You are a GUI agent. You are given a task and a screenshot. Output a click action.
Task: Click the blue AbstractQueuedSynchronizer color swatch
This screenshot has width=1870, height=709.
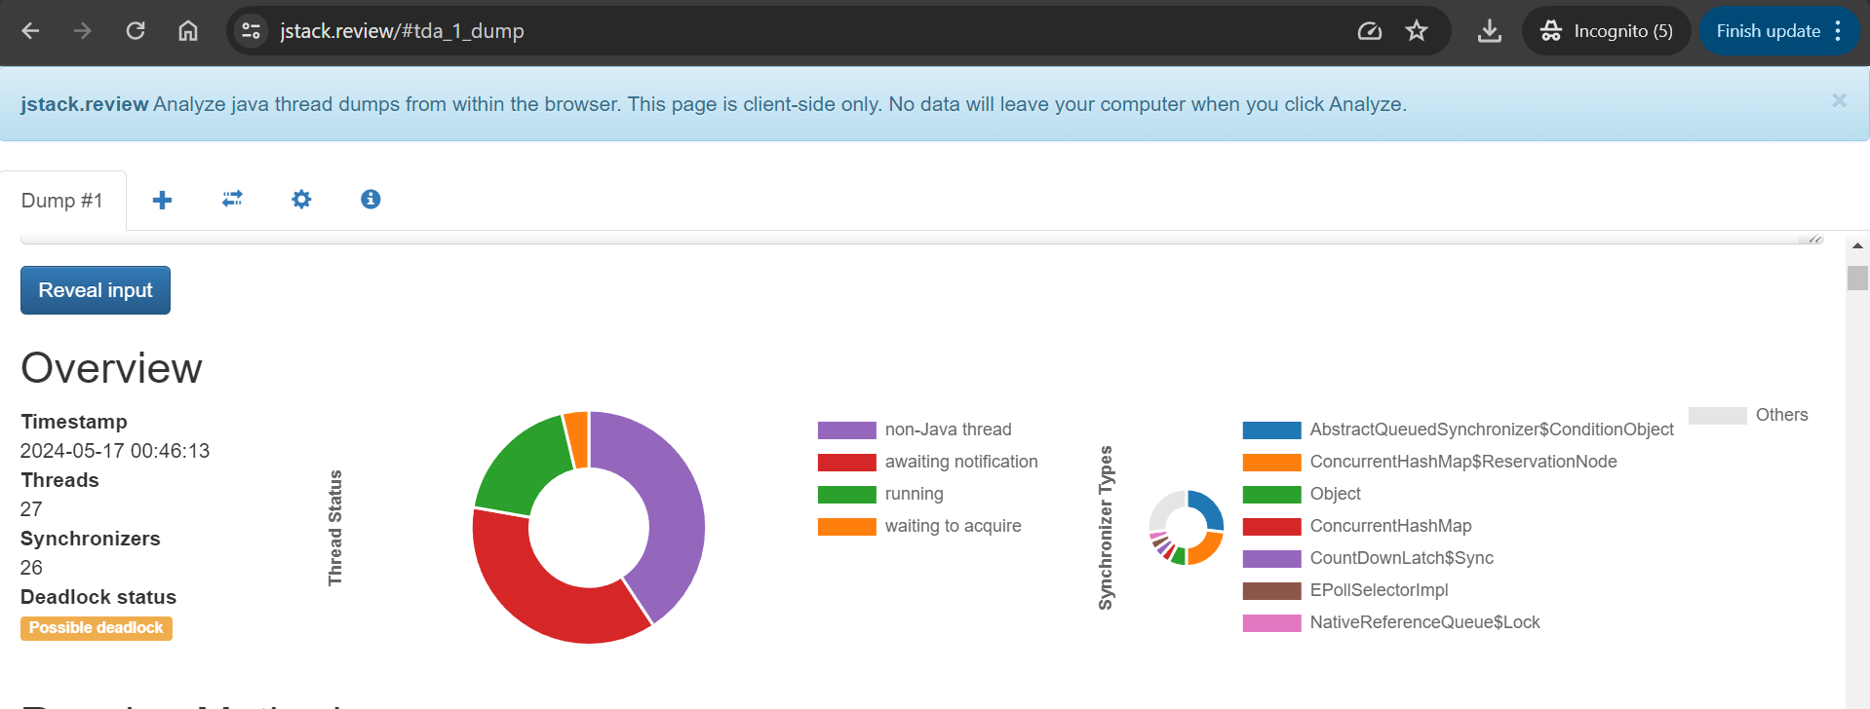(x=1271, y=429)
